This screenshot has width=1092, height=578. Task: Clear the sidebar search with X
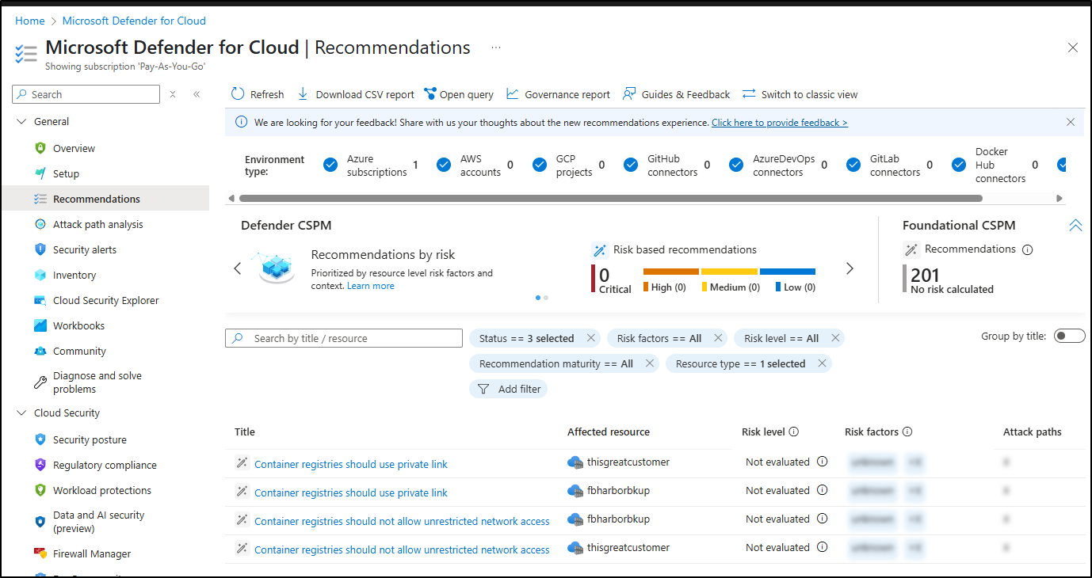tap(173, 94)
